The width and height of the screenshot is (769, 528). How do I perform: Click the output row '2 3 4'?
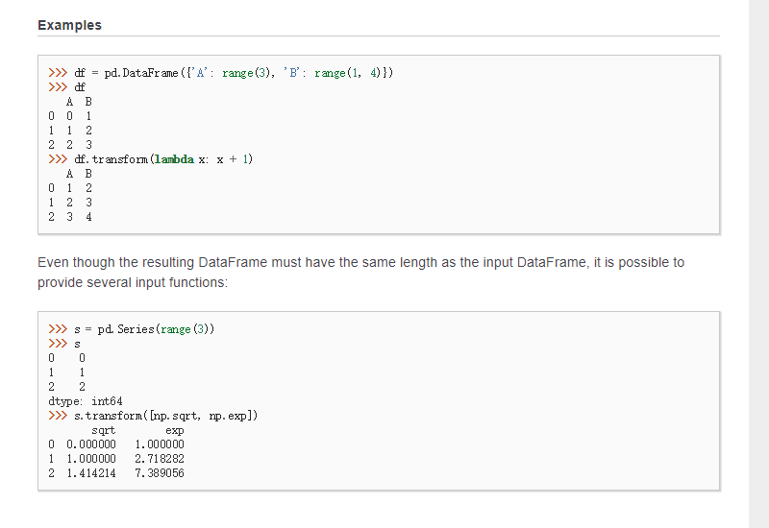point(70,217)
